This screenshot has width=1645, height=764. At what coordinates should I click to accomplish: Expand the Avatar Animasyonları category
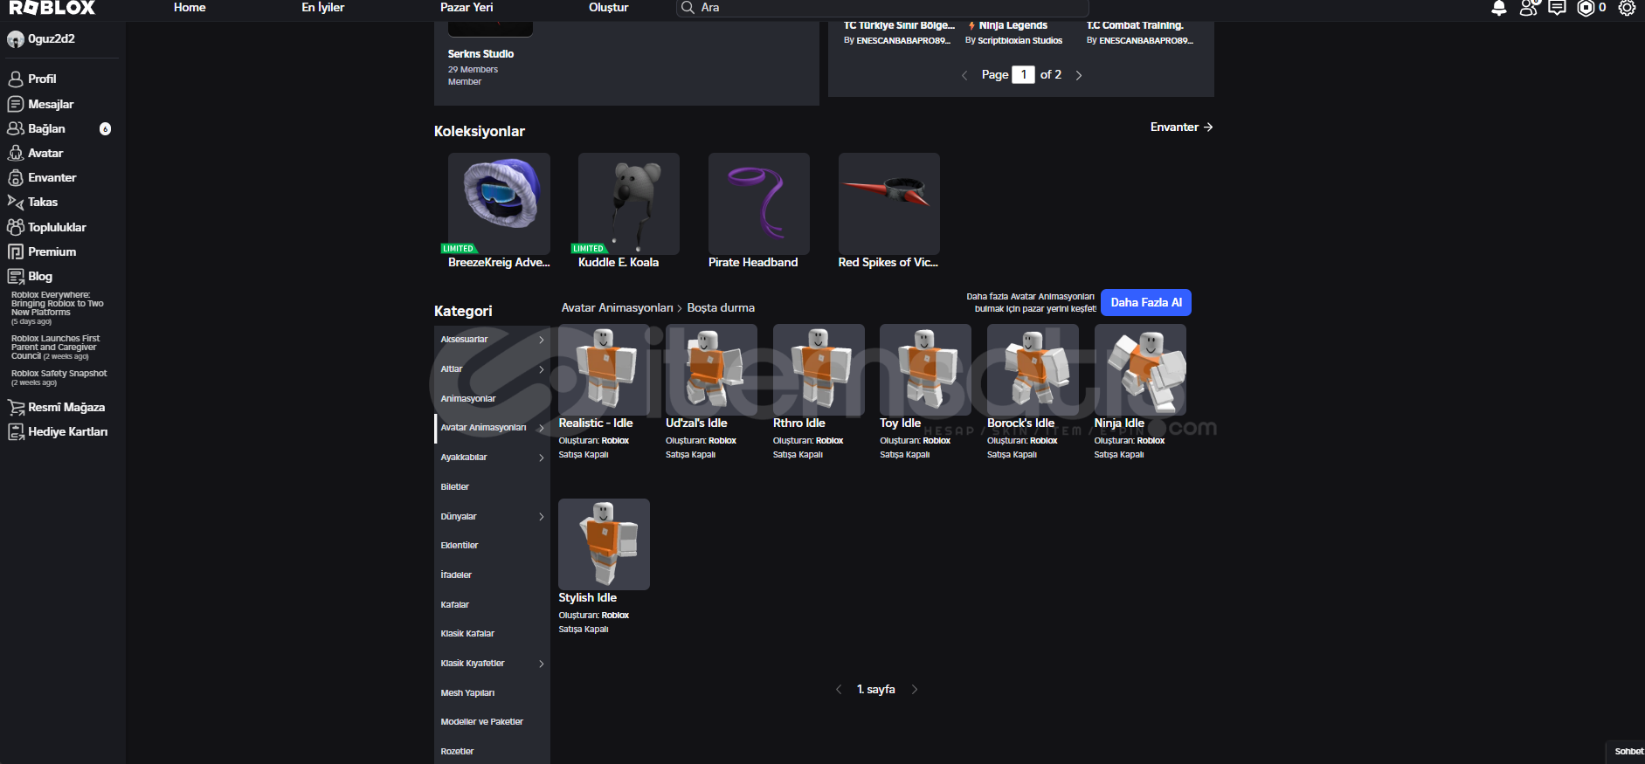[492, 428]
